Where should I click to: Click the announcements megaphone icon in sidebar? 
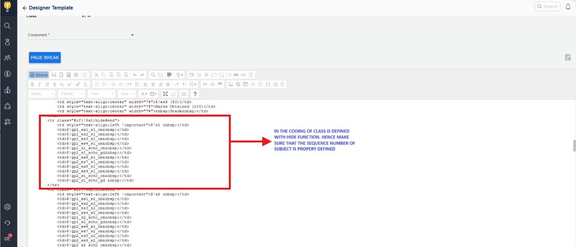(7, 238)
